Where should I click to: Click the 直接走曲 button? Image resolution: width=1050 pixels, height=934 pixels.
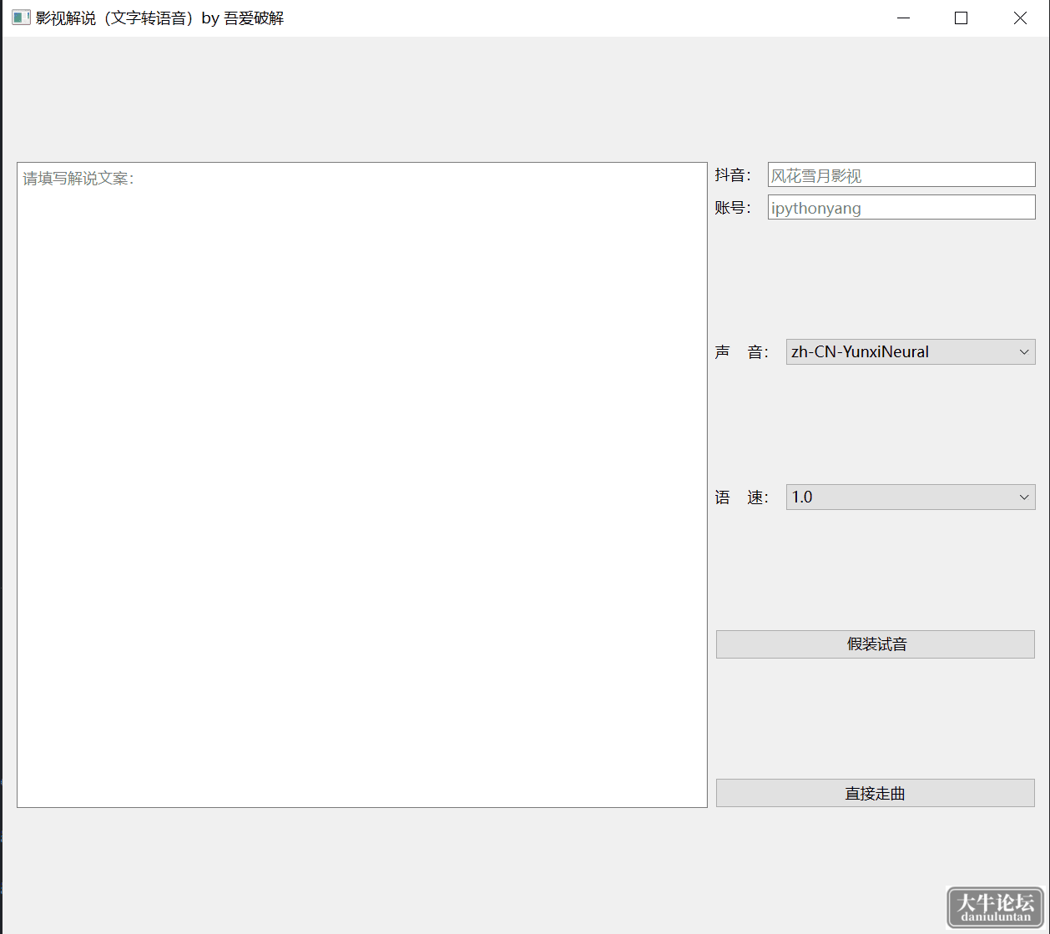click(876, 793)
